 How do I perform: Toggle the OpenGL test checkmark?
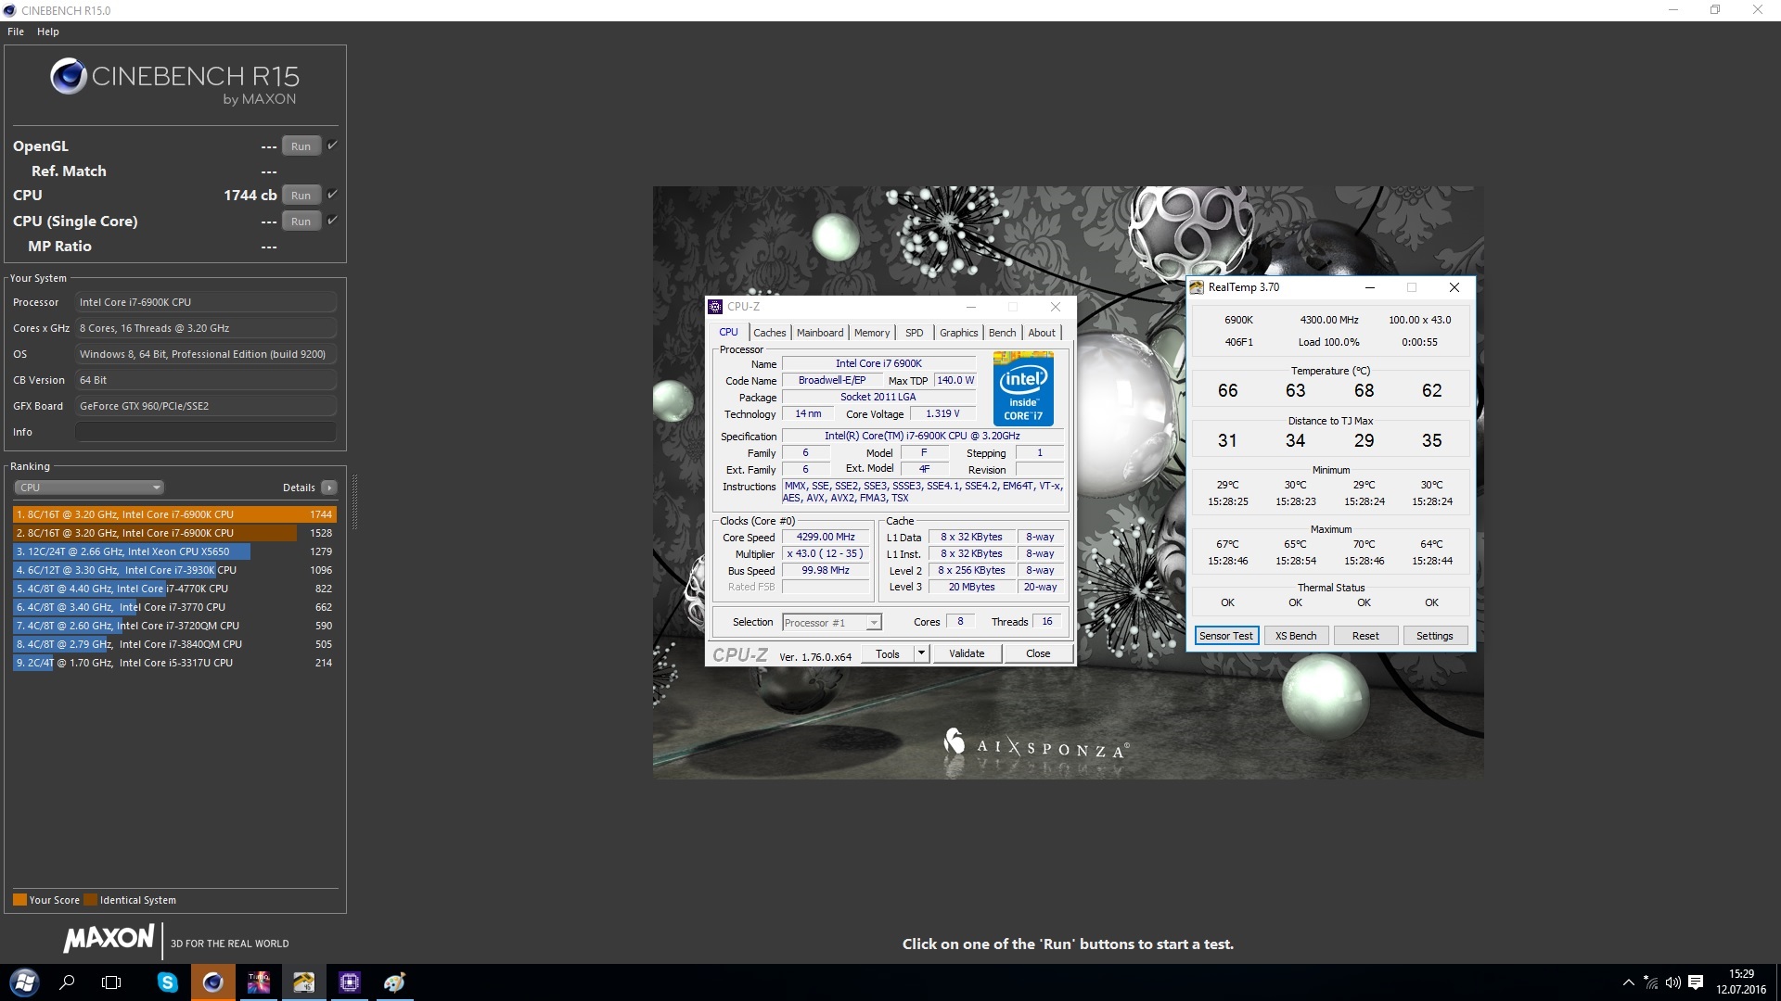pyautogui.click(x=332, y=146)
